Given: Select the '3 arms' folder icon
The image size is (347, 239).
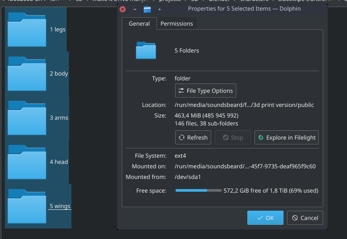Looking at the screenshot, I should pos(27,118).
